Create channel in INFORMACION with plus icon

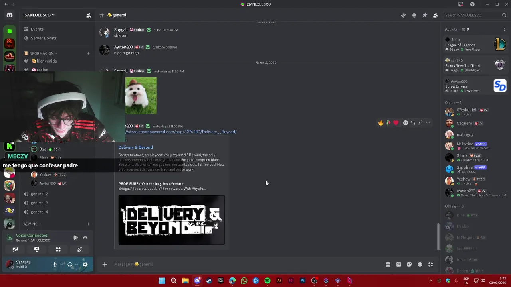click(88, 53)
